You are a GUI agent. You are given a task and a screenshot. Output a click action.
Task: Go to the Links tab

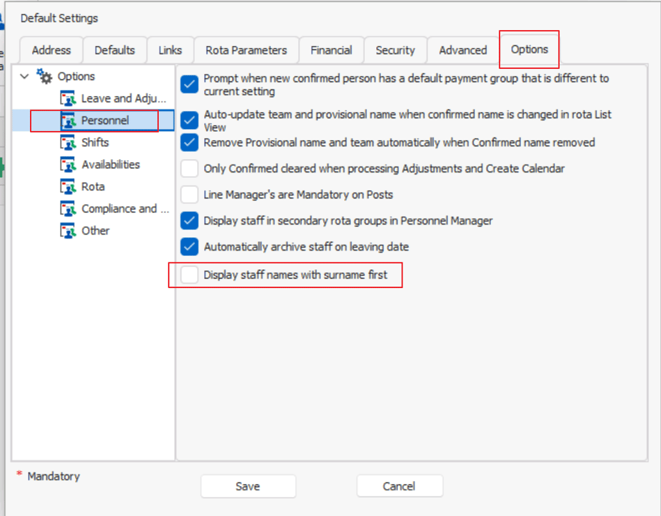[x=171, y=50]
